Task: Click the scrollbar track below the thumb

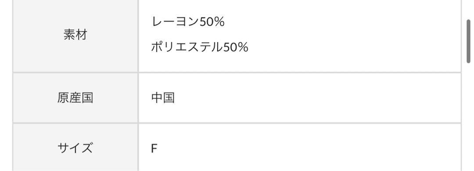Action: pyautogui.click(x=469, y=118)
